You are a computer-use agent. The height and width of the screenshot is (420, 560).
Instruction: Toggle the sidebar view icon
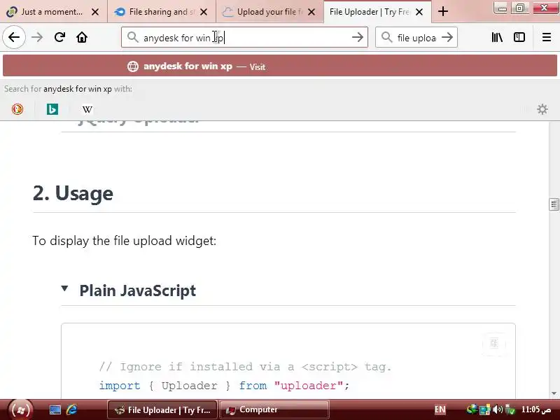tap(519, 37)
